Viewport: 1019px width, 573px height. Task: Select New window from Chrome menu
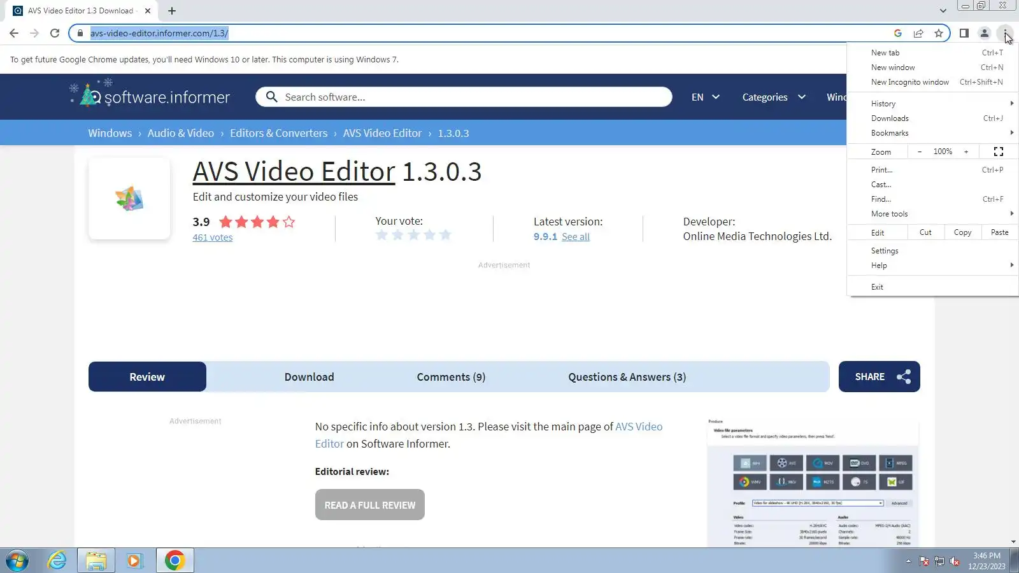point(933,67)
